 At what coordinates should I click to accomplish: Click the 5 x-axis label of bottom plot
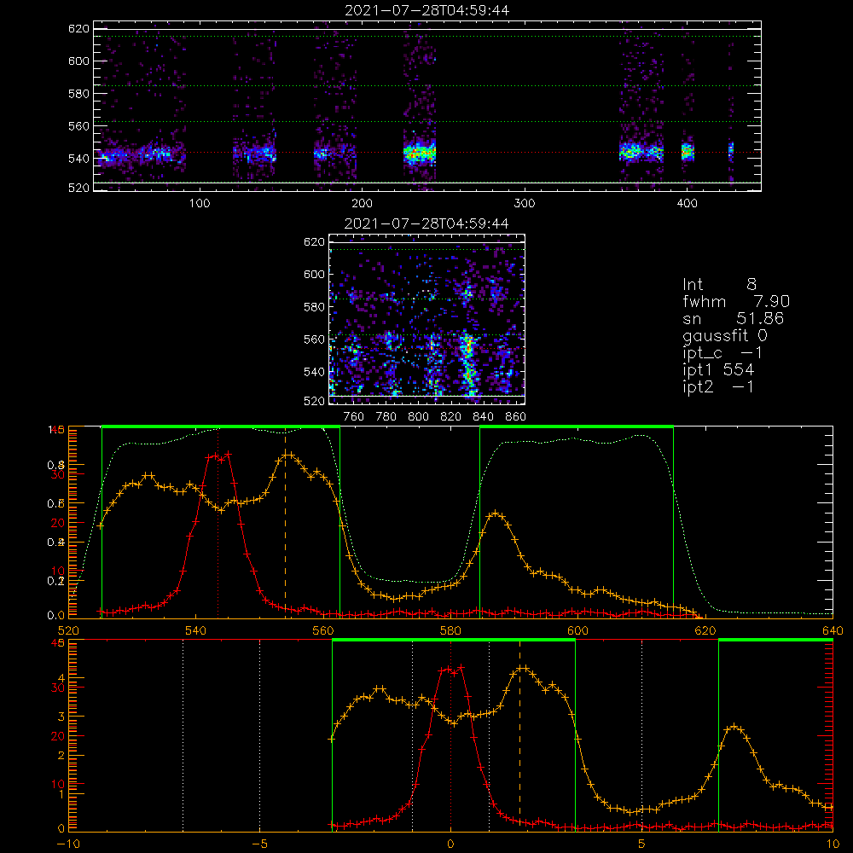coord(642,844)
